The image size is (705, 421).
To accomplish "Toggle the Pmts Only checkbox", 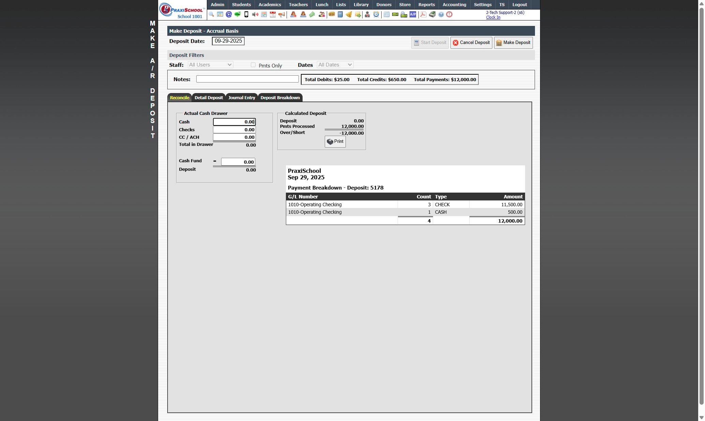I will click(253, 65).
